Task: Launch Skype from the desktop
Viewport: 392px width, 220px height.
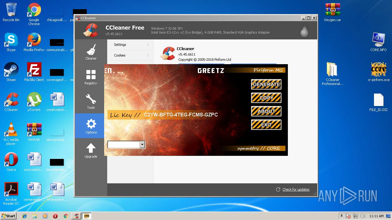Action: coord(11,42)
